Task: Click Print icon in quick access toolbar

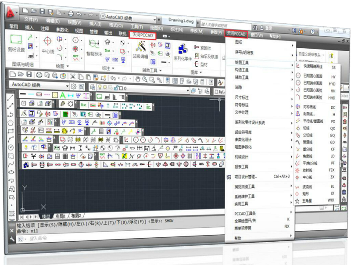Action: coord(71,13)
